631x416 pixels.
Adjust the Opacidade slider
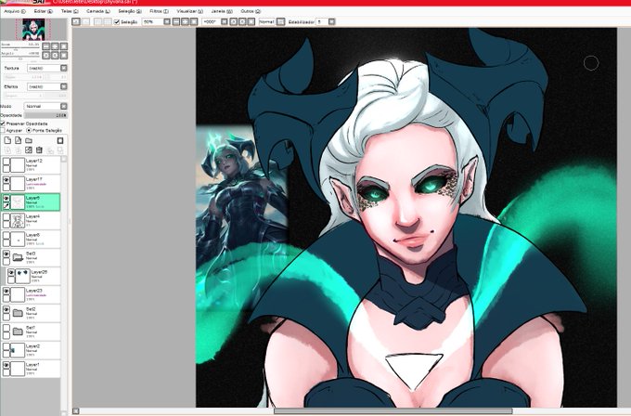[x=45, y=115]
